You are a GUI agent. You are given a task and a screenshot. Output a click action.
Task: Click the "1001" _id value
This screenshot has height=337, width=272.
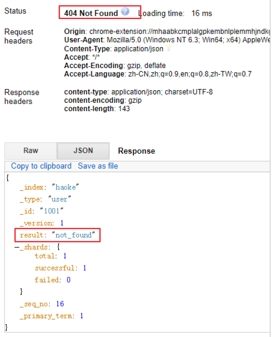pyautogui.click(x=51, y=211)
